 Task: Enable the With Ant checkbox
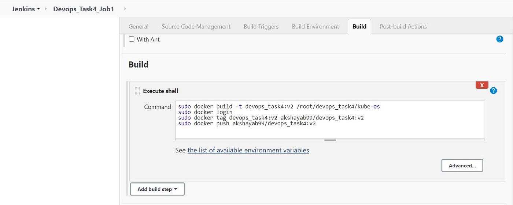[x=132, y=39]
